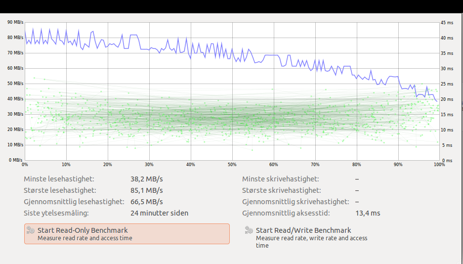Click the 50 MB/s axis label
The width and height of the screenshot is (463, 264).
[x=16, y=84]
